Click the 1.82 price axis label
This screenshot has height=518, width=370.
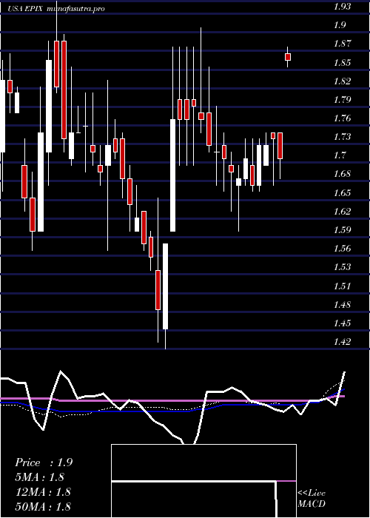(x=342, y=81)
